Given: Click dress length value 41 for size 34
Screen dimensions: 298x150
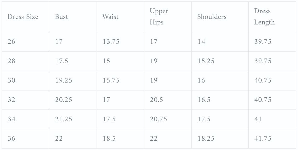Looking at the screenshot, I should [258, 119].
